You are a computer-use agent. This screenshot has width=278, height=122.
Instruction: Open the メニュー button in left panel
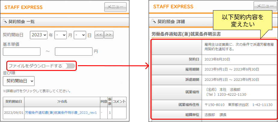coord(116,7)
